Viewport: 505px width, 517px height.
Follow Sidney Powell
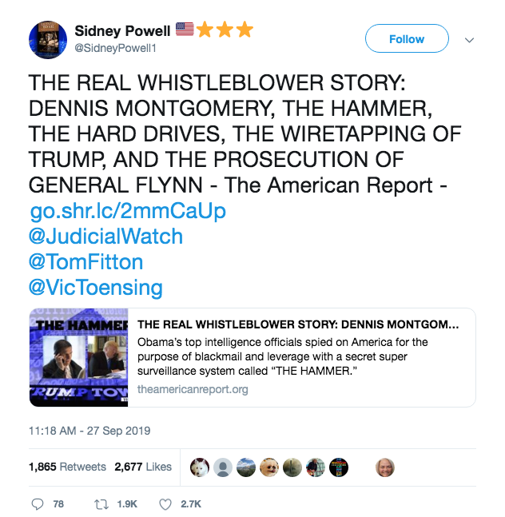pos(407,38)
